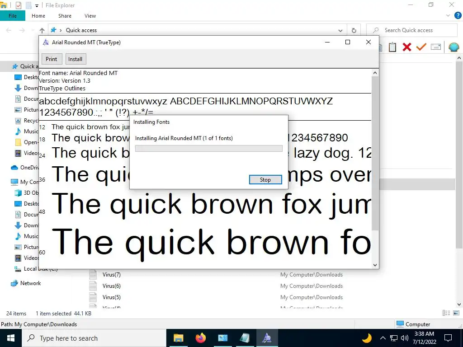The image size is (463, 347).
Task: Select Local Disk (C:) in navigation pane
Action: click(x=36, y=269)
